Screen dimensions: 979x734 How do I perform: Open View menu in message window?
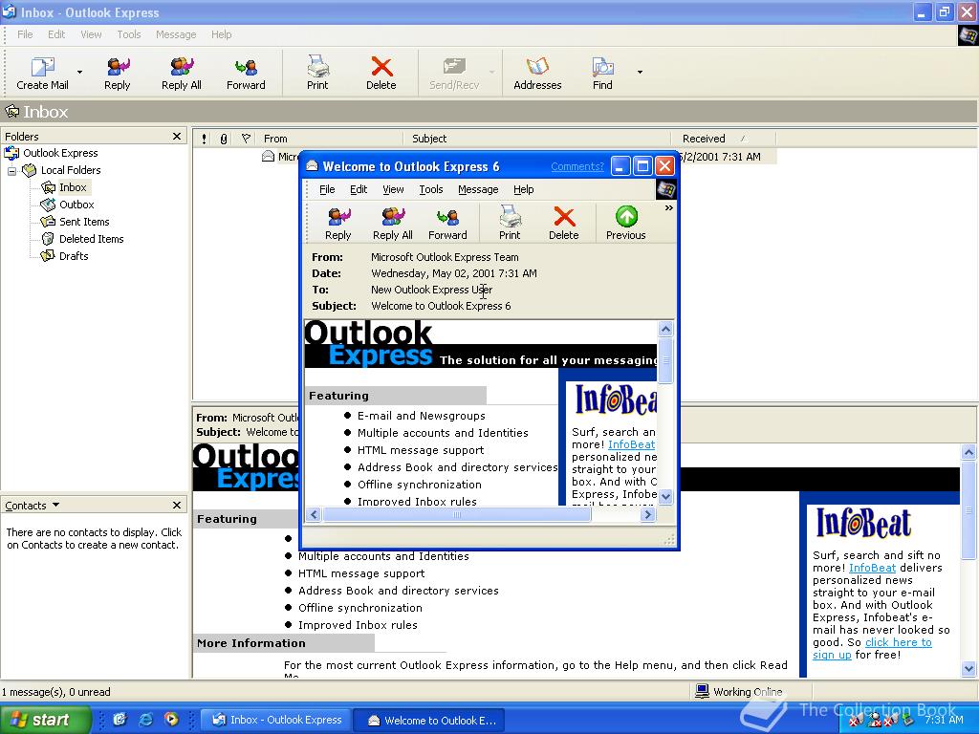tap(393, 189)
